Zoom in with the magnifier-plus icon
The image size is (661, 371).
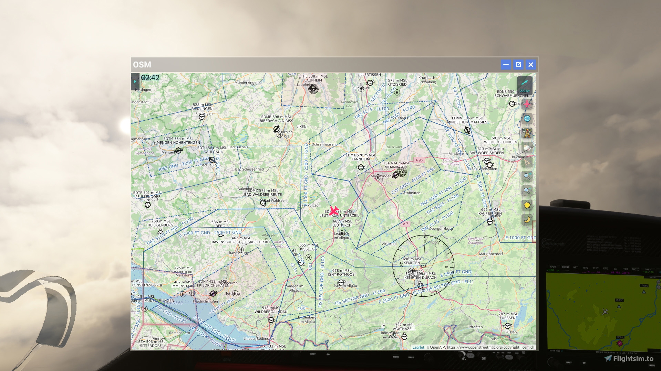tap(527, 176)
